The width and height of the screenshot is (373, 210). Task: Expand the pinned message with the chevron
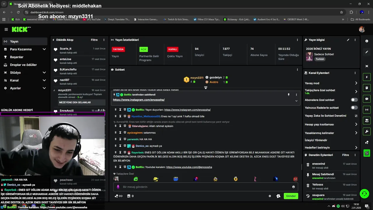[x=296, y=101]
